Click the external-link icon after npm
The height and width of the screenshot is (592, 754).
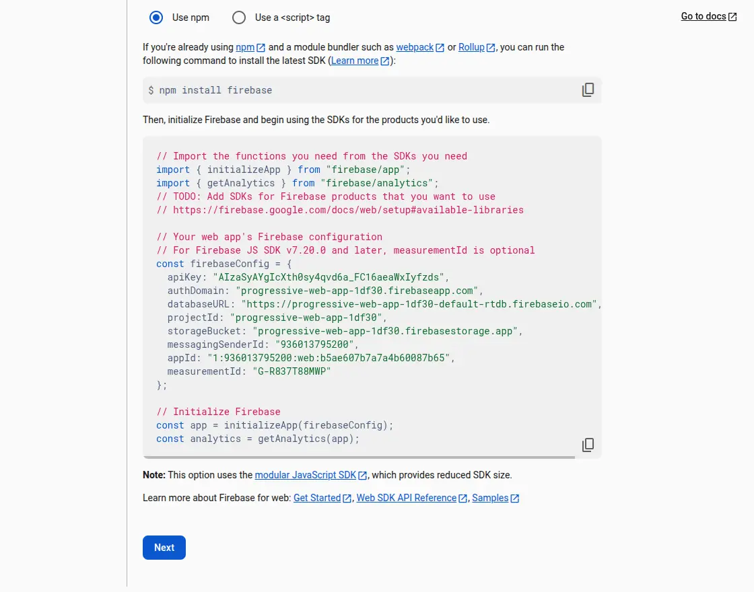pyautogui.click(x=261, y=48)
